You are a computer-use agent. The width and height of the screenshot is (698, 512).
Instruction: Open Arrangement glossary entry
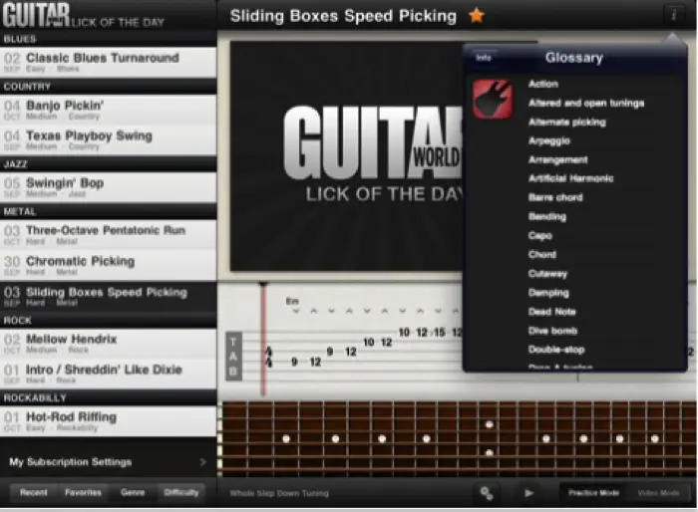557,159
